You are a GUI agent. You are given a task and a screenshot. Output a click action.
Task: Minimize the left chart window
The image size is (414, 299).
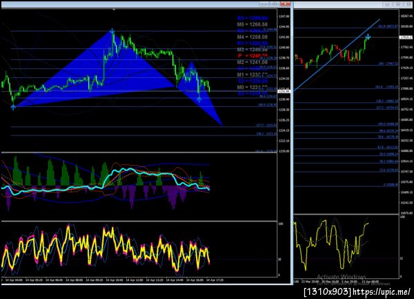(264, 4)
